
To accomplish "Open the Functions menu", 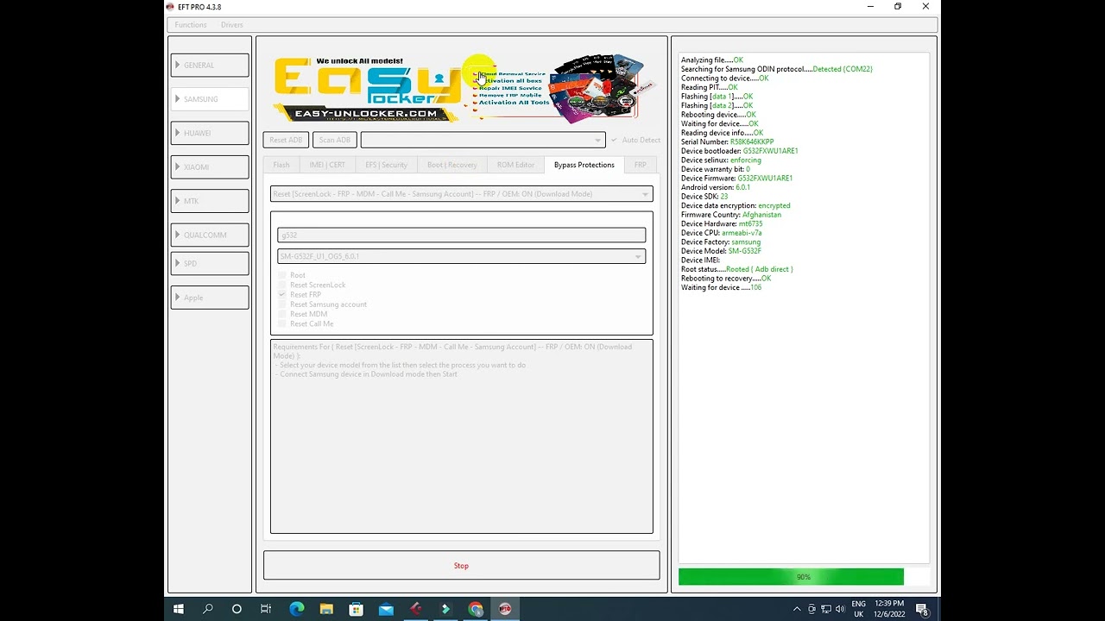I will tap(191, 25).
